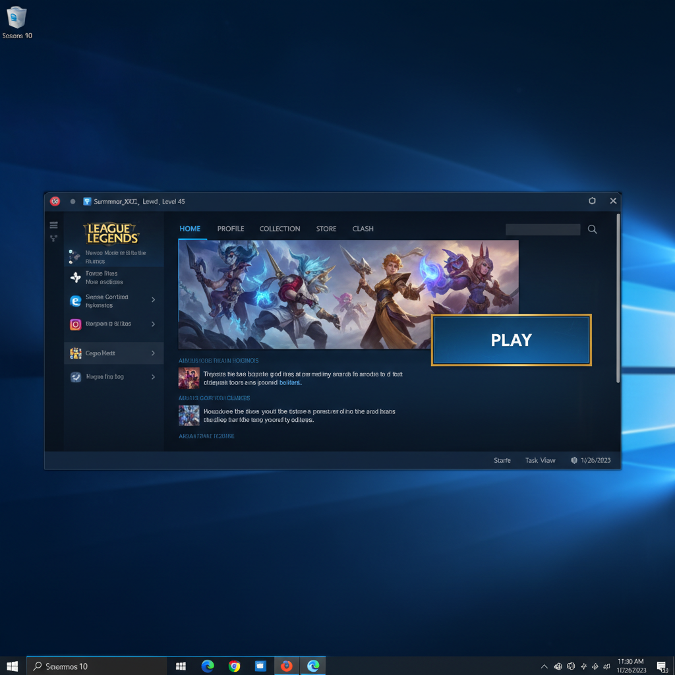Click the blue 'e' browser icon in sidebar

click(x=76, y=301)
